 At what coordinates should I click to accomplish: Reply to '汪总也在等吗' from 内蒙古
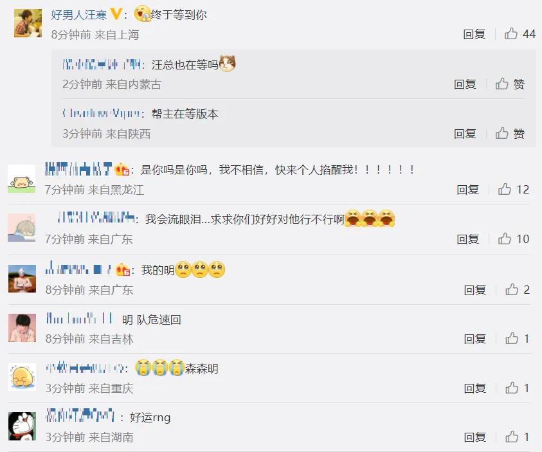click(x=465, y=84)
